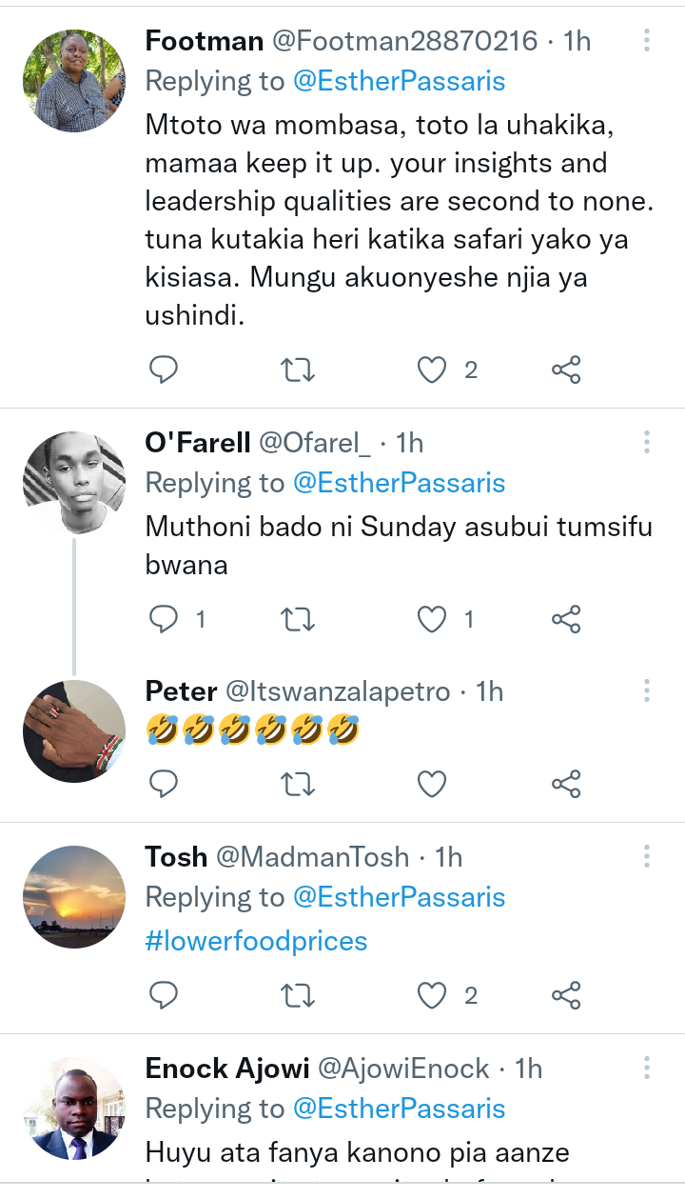Share Tosh's tweet
Image resolution: width=685 pixels, height=1199 pixels.
(566, 996)
